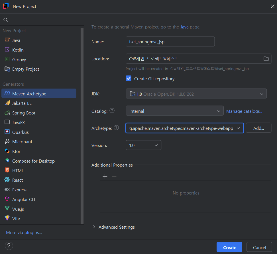Expand Advanced Settings section
The width and height of the screenshot is (277, 254).
pos(94,227)
